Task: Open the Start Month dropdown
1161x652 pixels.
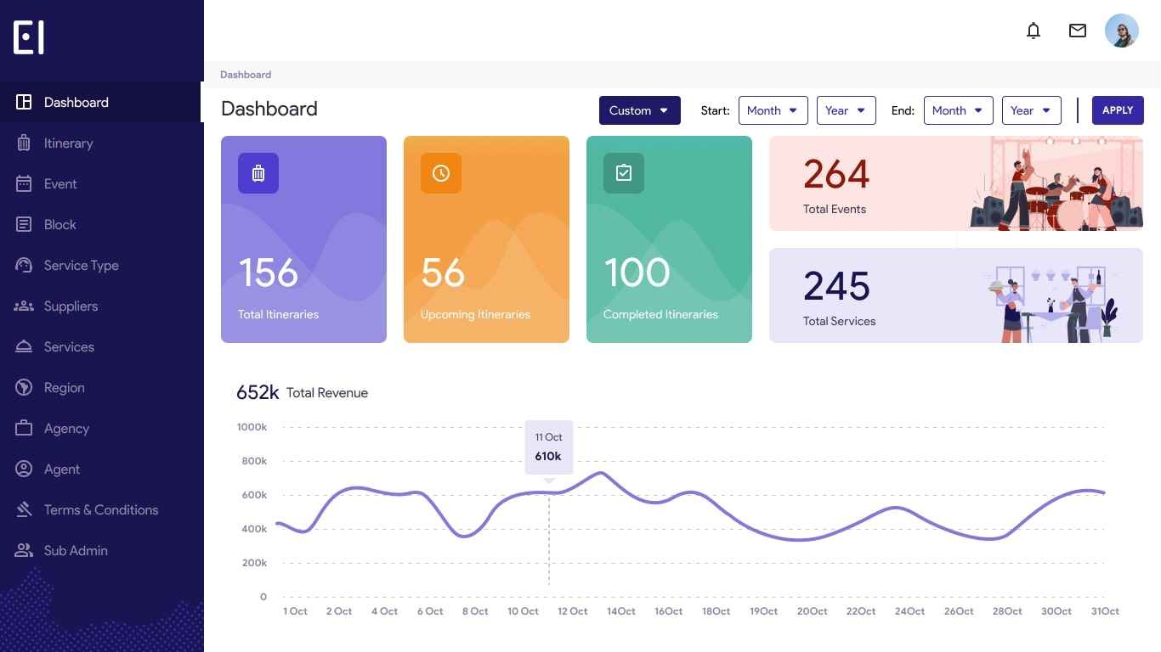Action: pyautogui.click(x=773, y=110)
